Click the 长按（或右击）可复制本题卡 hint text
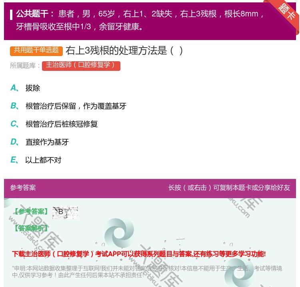The width and height of the screenshot is (300, 287). pos(229,188)
